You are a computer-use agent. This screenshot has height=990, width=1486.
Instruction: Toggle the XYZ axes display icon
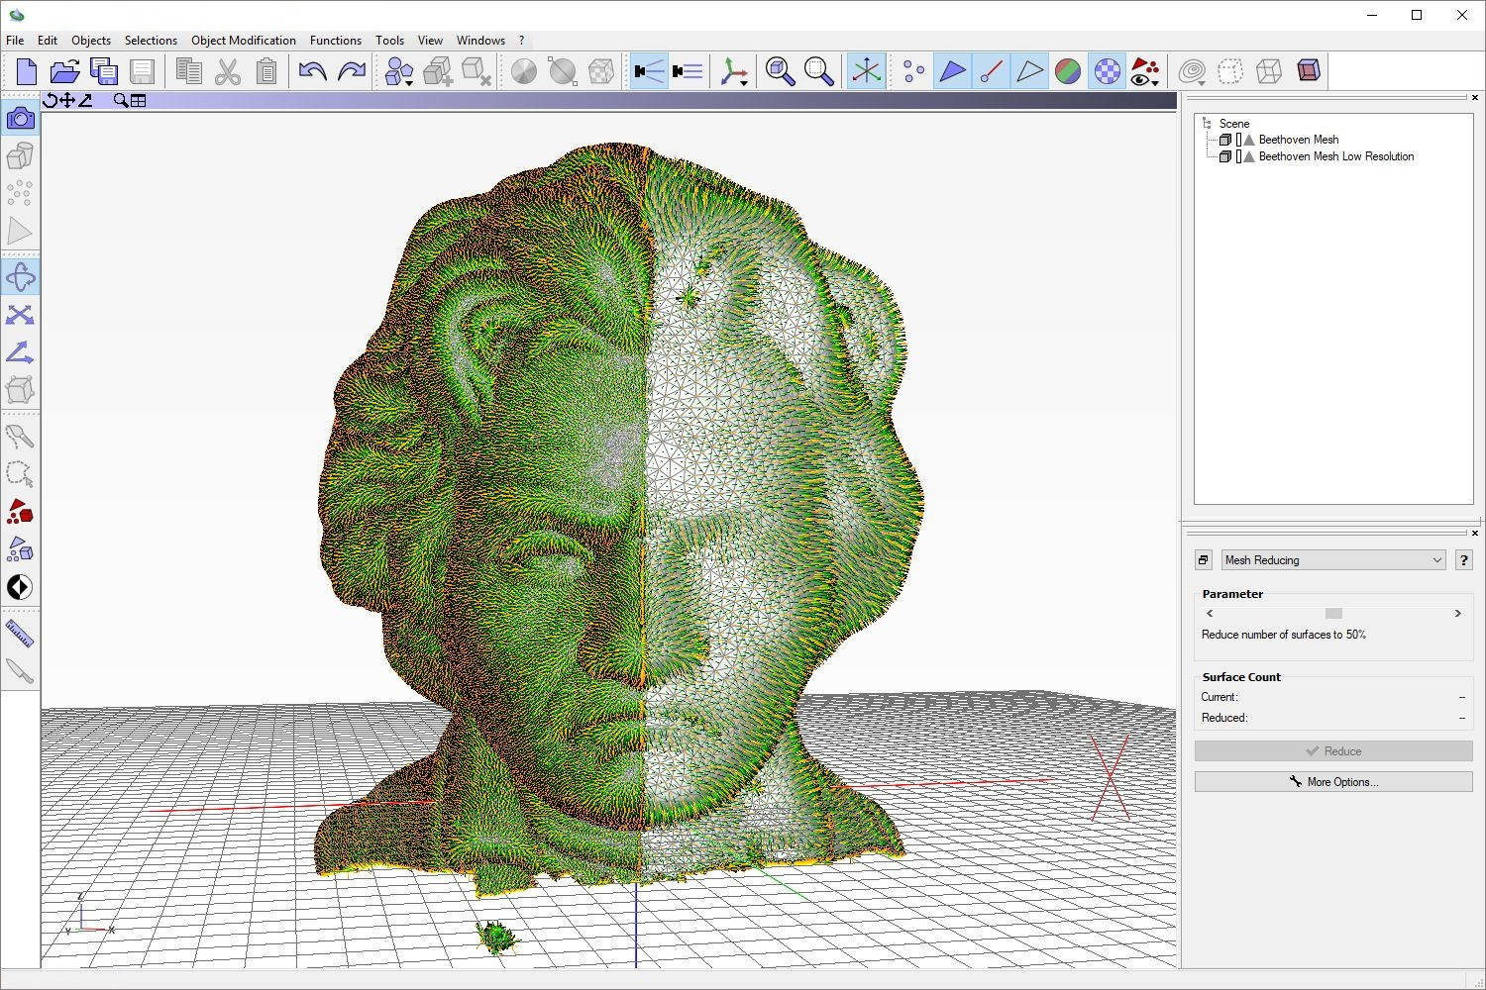pyautogui.click(x=866, y=71)
